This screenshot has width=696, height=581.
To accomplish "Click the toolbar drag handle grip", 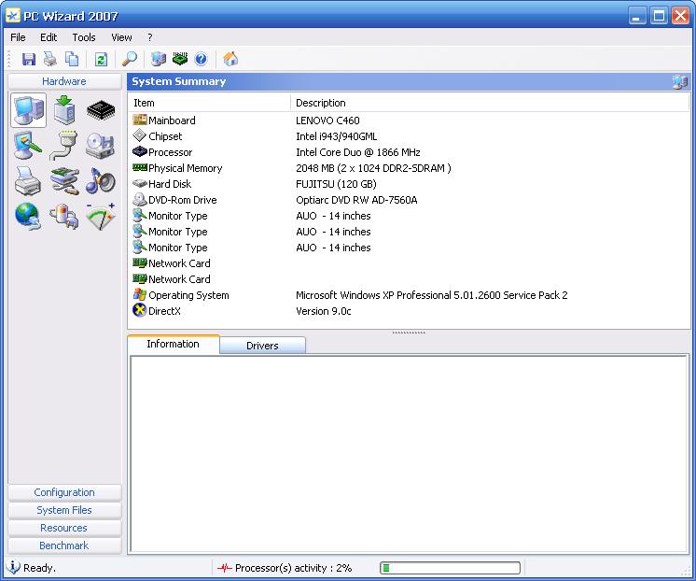I will (9, 59).
